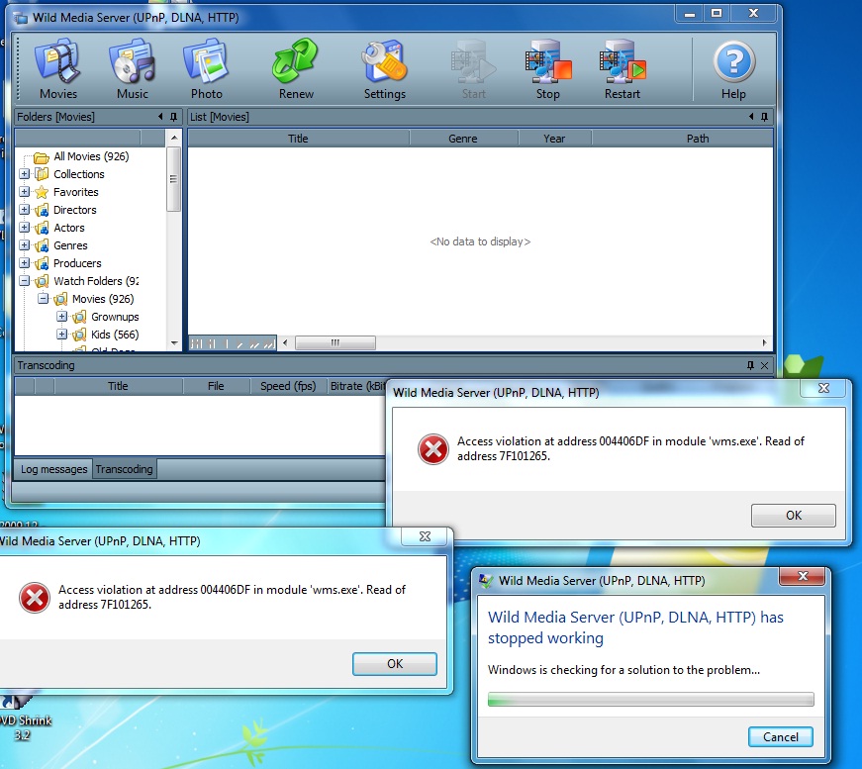The width and height of the screenshot is (862, 769).
Task: Collapse the Watch Folders tree node
Action: [24, 281]
